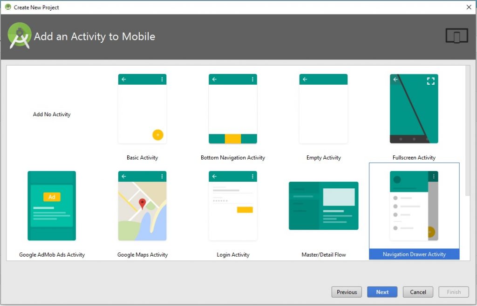Pick the Empty Activity template preview

[x=323, y=109]
